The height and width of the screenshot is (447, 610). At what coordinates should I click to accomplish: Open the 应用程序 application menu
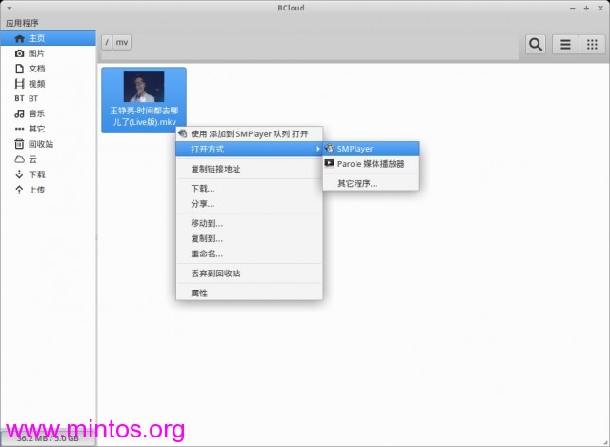click(x=22, y=23)
